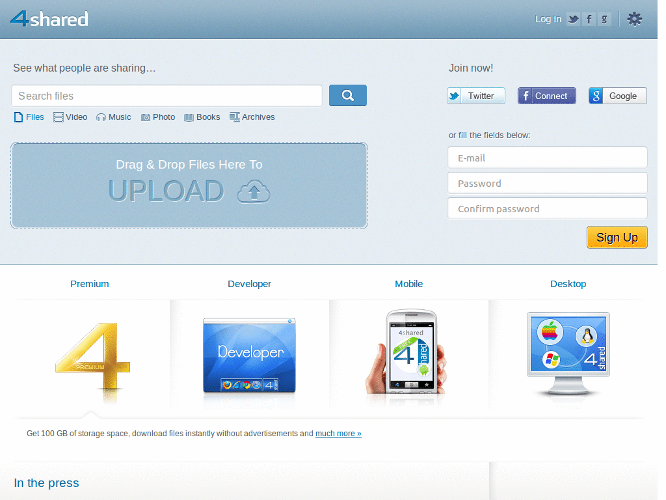Click the Sign Up button
Image resolution: width=666 pixels, height=500 pixels.
click(x=617, y=237)
